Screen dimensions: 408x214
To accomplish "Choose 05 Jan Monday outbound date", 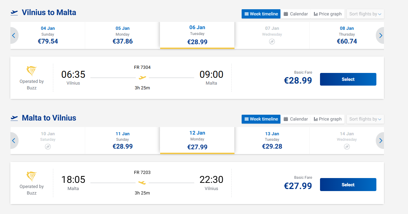I will [x=122, y=36].
